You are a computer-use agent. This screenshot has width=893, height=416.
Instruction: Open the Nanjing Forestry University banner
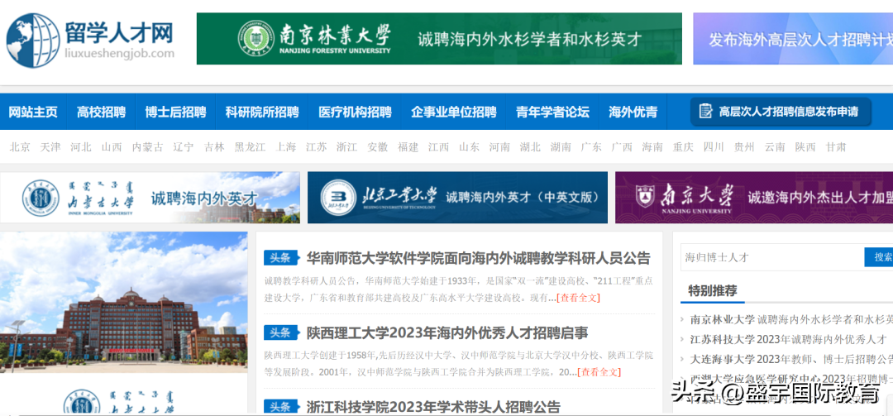439,39
